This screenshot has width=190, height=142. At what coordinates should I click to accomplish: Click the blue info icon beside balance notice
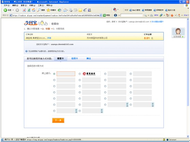pos(27,51)
